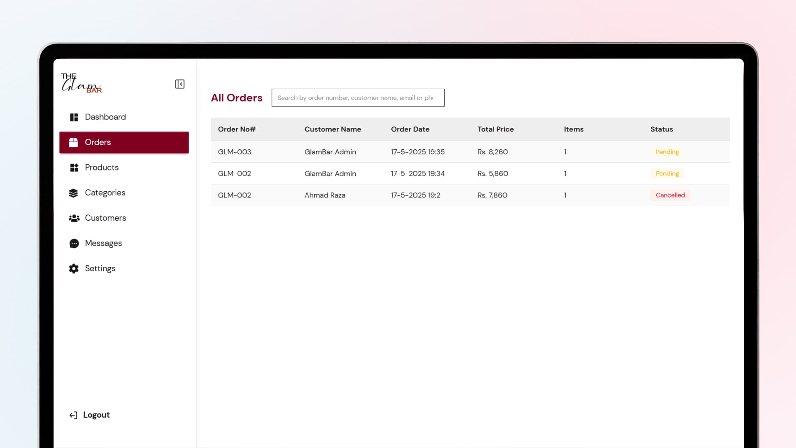Image resolution: width=796 pixels, height=448 pixels.
Task: Click the Order Date column header
Action: click(x=410, y=129)
